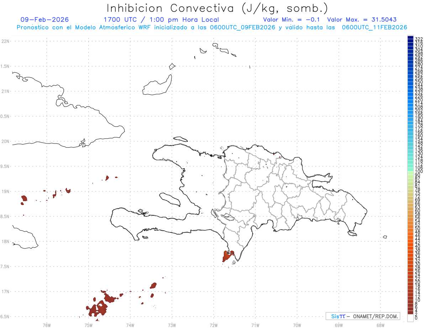Click the longitude label '72W'

(x=213, y=325)
